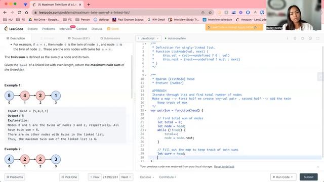
Task: Click node 5 in Example 1 diagram
Action: (9, 96)
